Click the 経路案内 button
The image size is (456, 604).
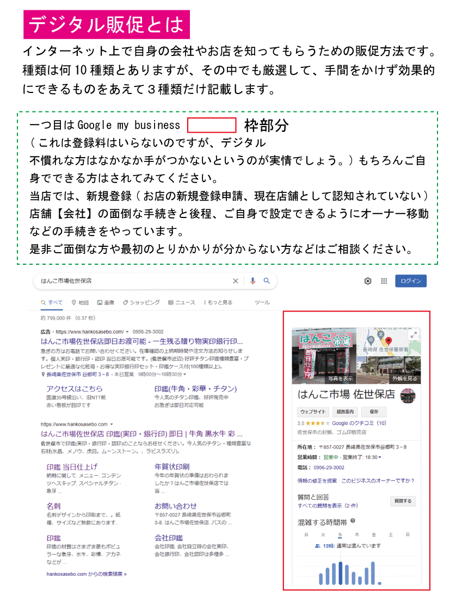click(345, 412)
